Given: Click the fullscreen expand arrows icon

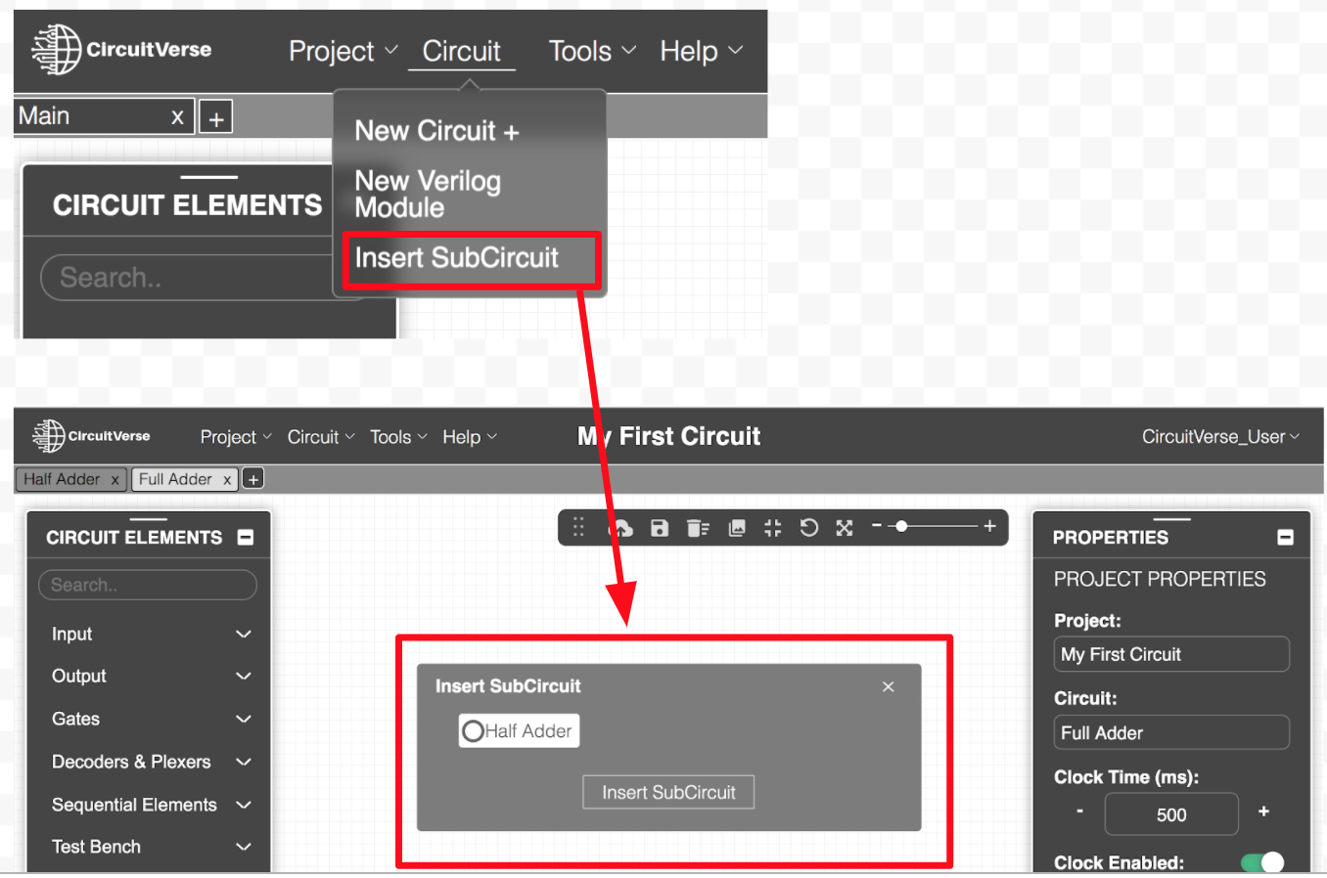Looking at the screenshot, I should tap(845, 528).
